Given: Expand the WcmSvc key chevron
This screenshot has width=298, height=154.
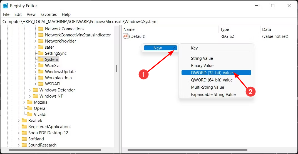Looking at the screenshot, I should [x=35, y=66].
